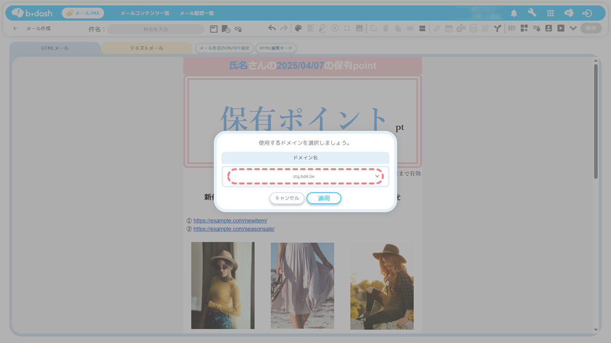Screen dimensions: 611x343
Task: Switch to テキストメール tab
Action: pos(147,48)
